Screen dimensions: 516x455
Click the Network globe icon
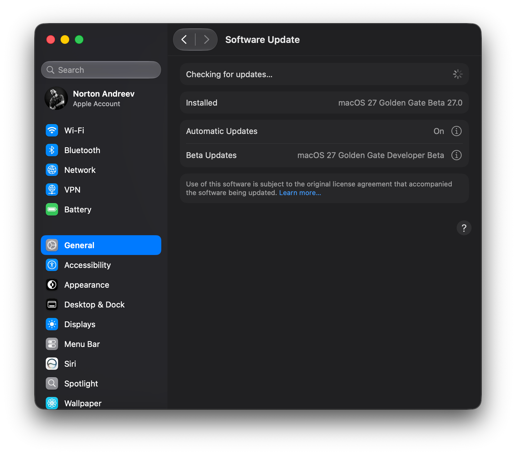52,170
